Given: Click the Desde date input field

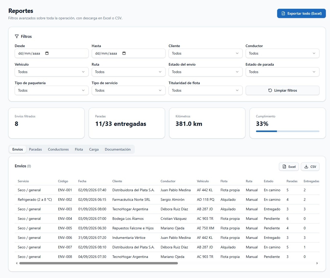Looking at the screenshot, I should pos(52,53).
